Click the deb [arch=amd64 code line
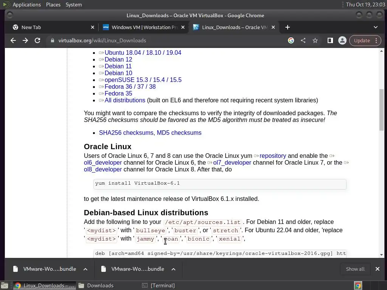This screenshot has width=387, height=290. (220, 253)
